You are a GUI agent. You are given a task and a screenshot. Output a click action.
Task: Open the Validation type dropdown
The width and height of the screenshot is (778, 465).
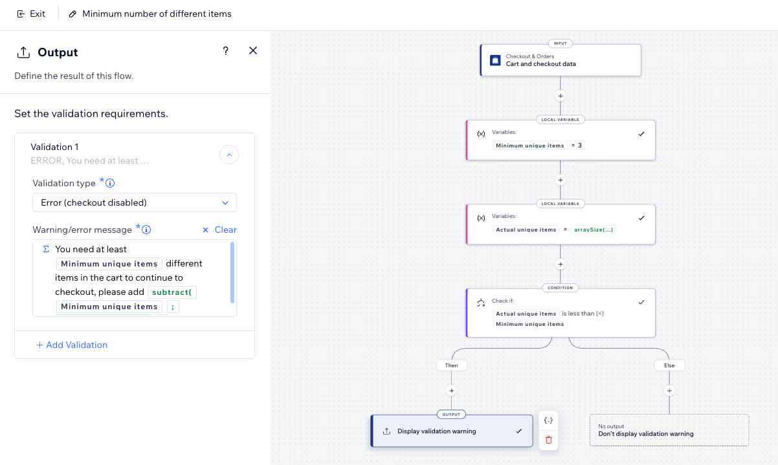click(x=134, y=202)
